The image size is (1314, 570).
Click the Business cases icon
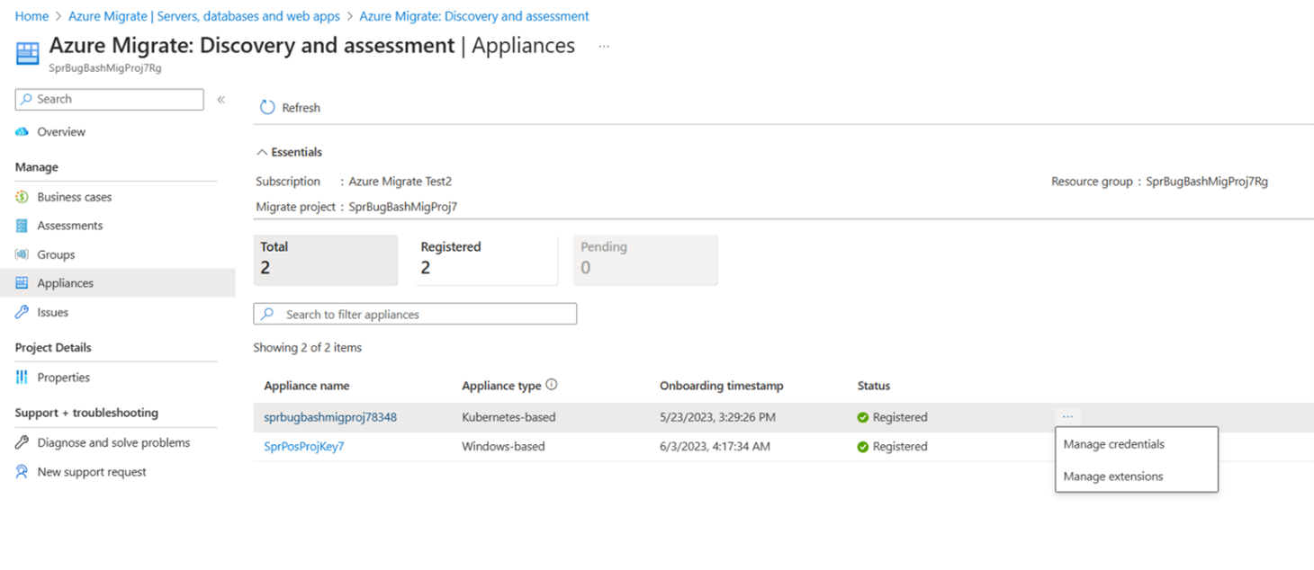tap(22, 197)
